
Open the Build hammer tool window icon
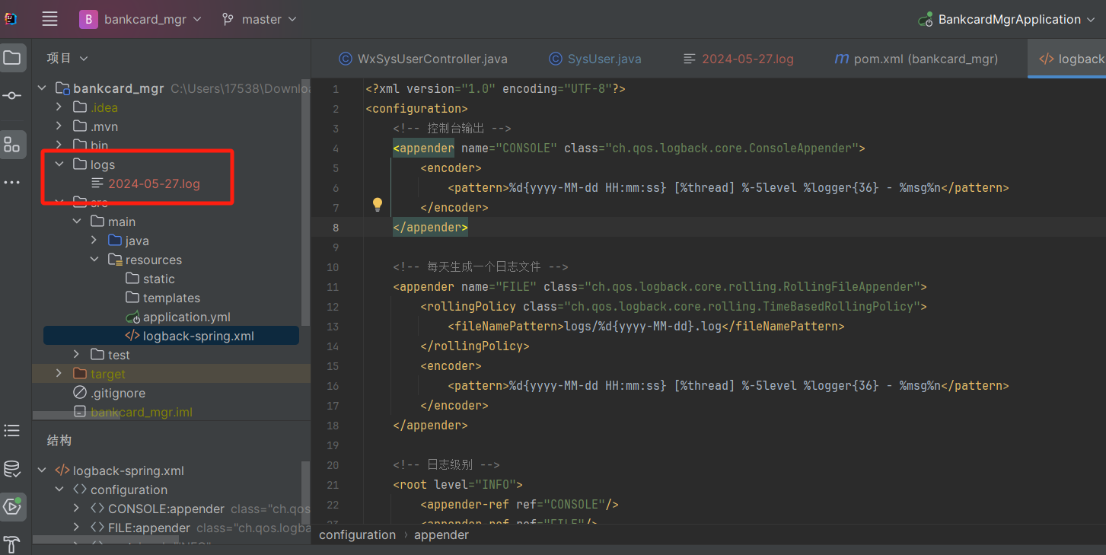(x=12, y=544)
